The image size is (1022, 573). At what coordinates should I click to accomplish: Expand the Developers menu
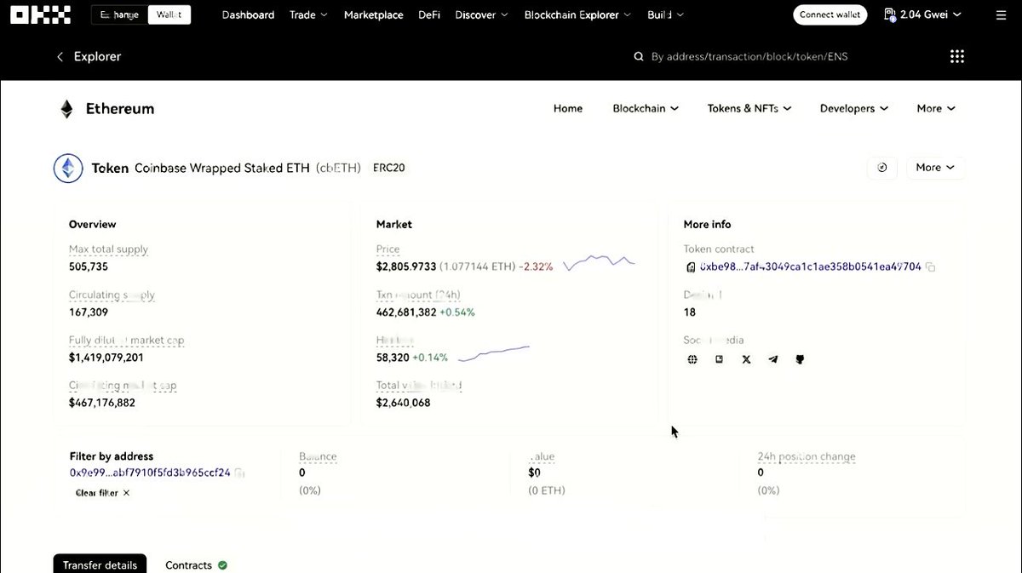click(854, 108)
